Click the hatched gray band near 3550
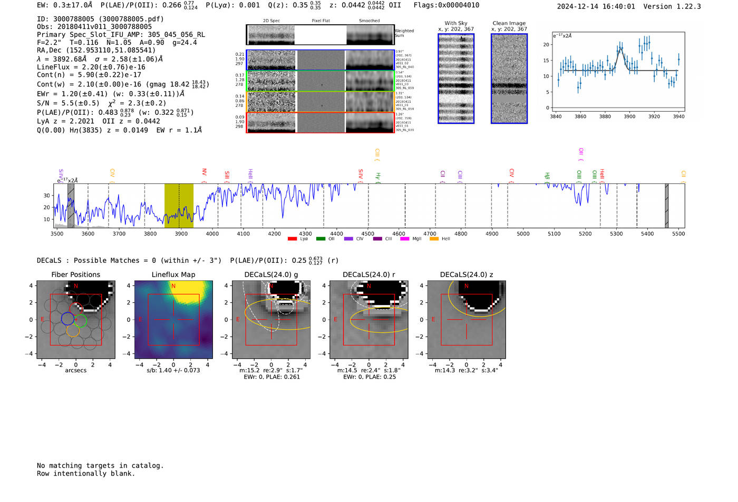Viewport: 738px width, 502px height. point(71,205)
